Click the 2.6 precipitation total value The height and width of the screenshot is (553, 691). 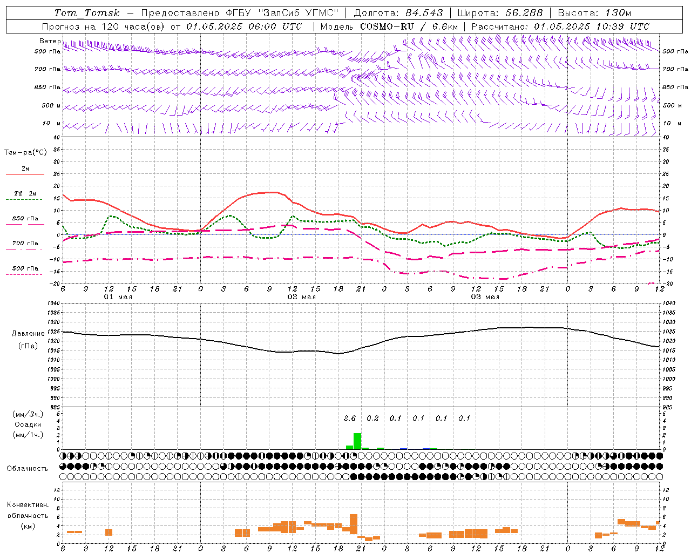point(350,418)
